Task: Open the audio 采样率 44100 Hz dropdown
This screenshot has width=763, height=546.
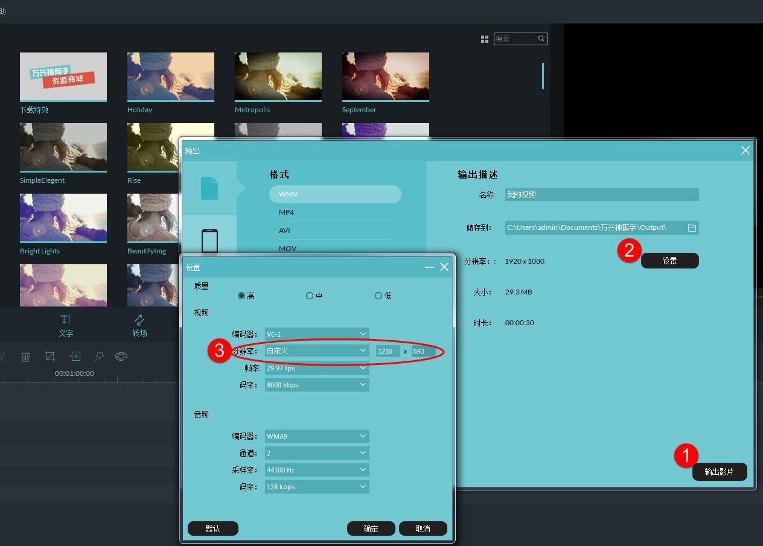Action: point(316,469)
